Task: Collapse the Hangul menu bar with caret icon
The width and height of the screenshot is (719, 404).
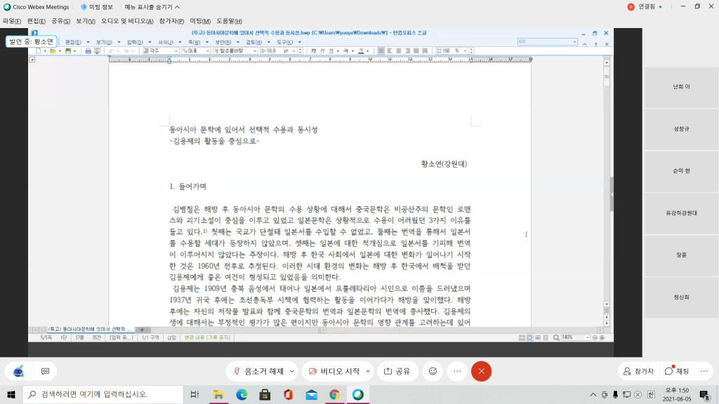Action: point(585,44)
